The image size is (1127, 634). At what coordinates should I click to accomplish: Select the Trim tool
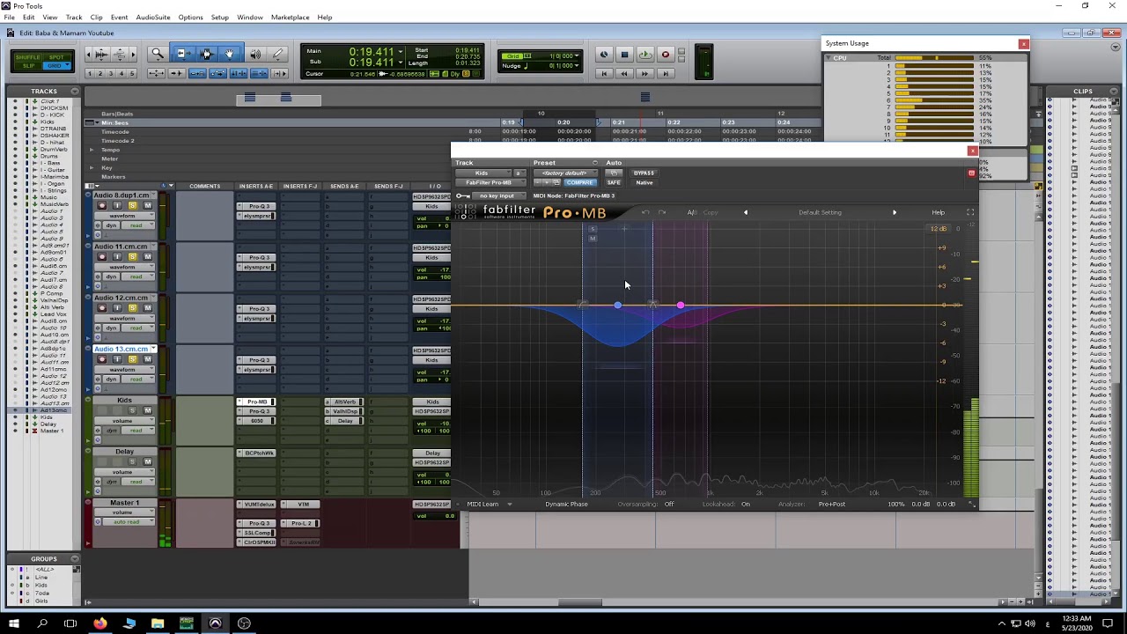[x=182, y=55]
